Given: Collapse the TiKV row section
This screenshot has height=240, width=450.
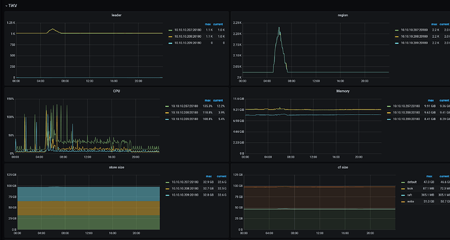Looking at the screenshot, I should 11,5.
